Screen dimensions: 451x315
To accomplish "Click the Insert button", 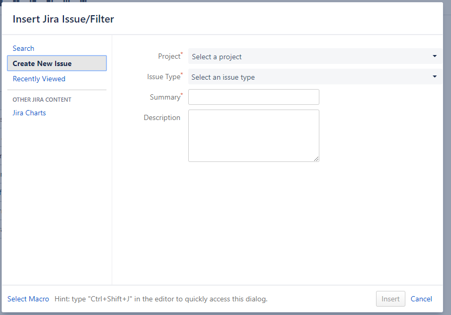I will (390, 299).
